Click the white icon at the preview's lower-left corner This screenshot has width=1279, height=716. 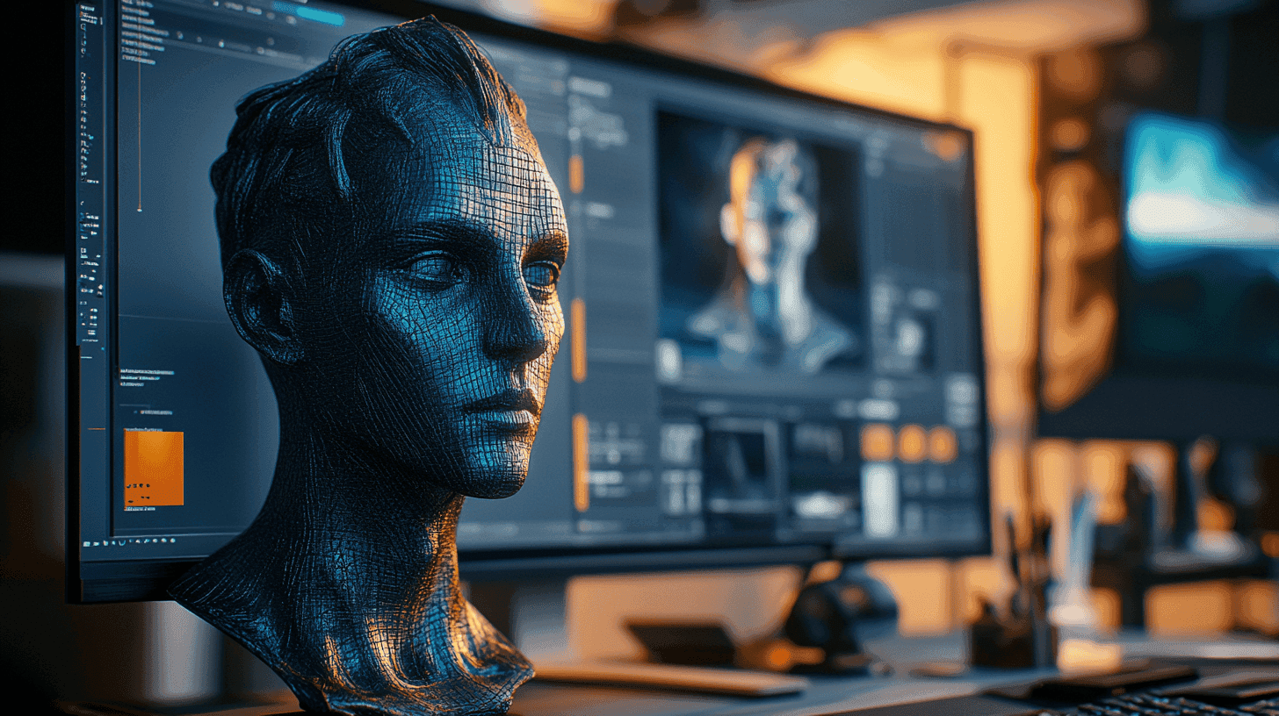point(669,359)
